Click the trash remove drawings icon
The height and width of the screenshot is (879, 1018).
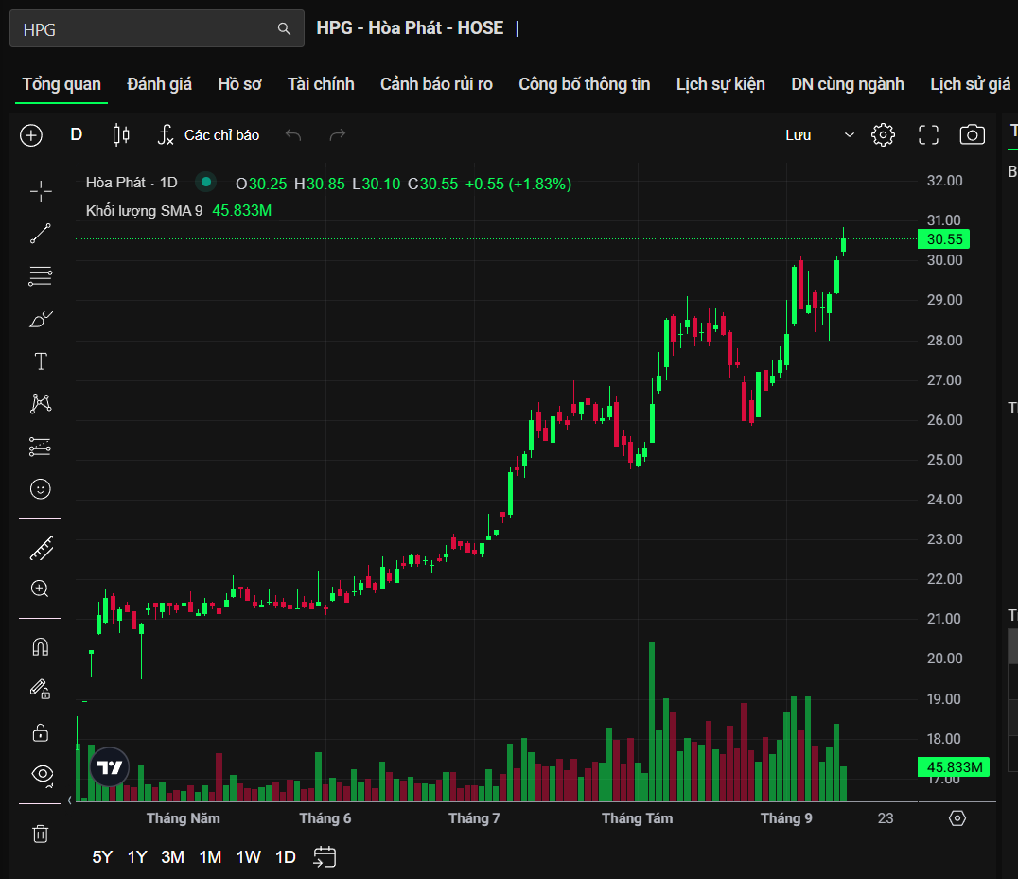41,834
